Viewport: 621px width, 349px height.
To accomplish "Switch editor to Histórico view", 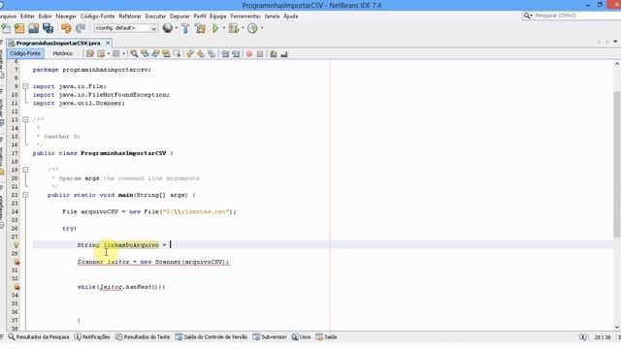I will coord(62,53).
